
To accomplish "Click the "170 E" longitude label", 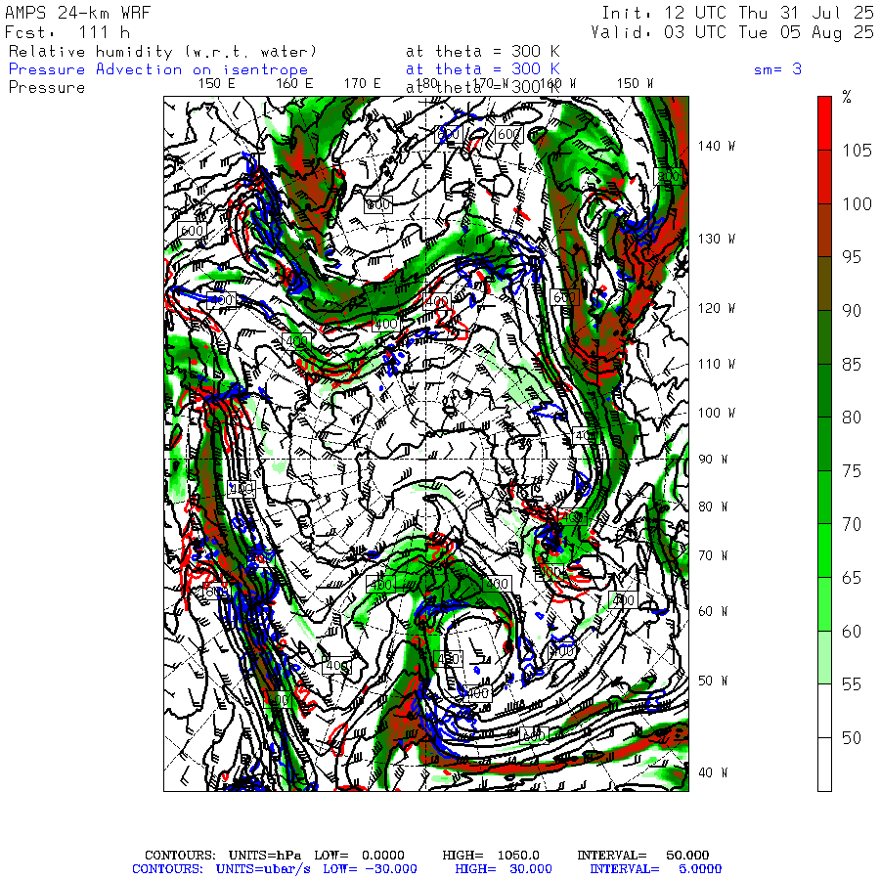I will coord(362,84).
